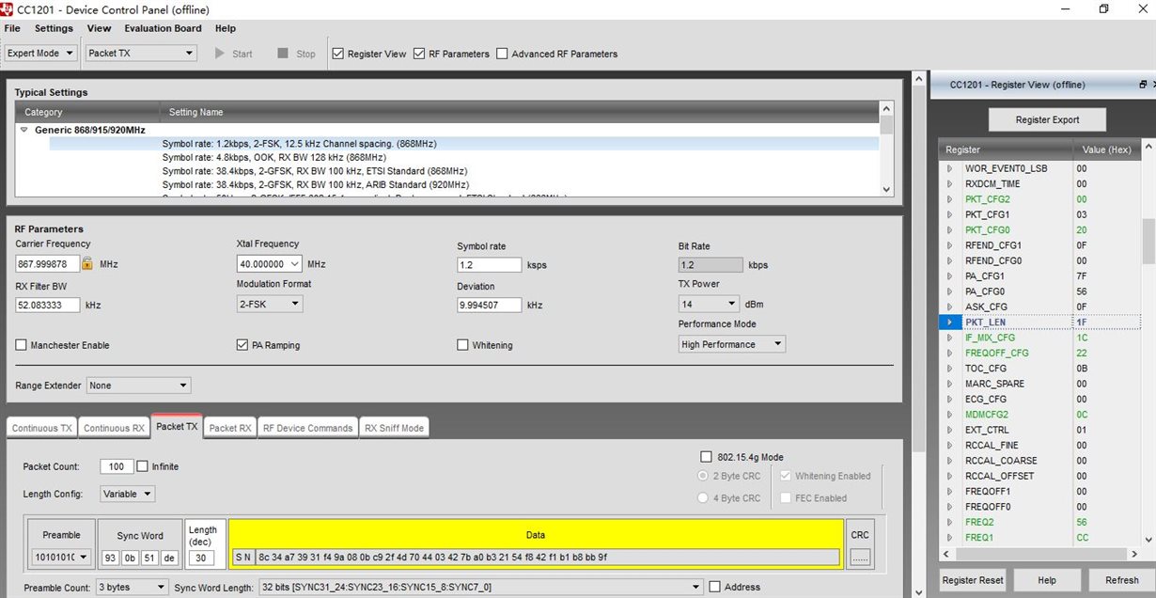Toggle the PA Ramping checkbox

point(242,345)
